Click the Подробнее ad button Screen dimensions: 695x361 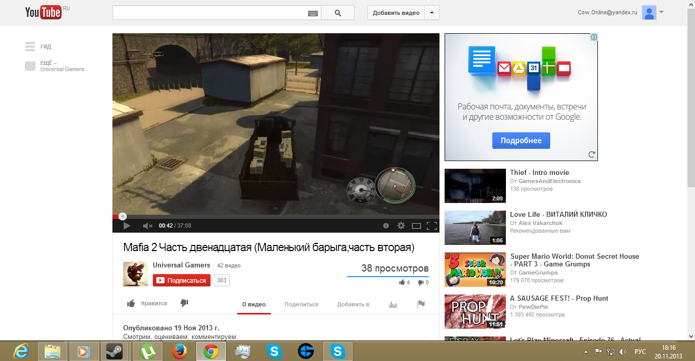(521, 141)
